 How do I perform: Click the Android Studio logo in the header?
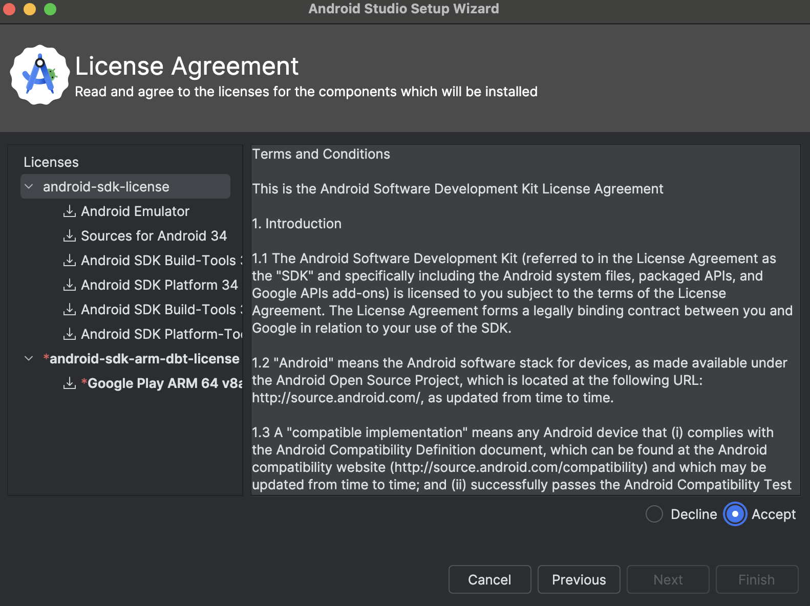(39, 75)
